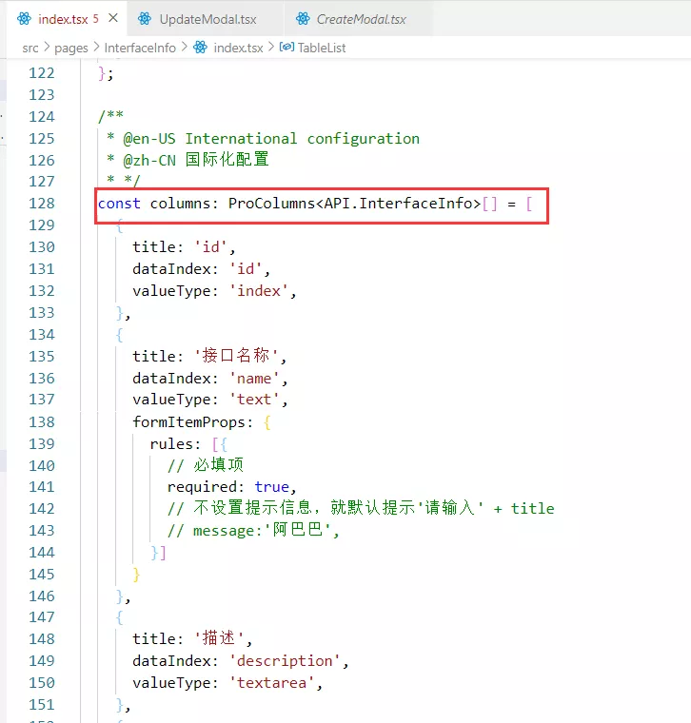Click the TableList symbol icon in breadcrumb
Viewport: 691px width, 723px height.
(286, 47)
